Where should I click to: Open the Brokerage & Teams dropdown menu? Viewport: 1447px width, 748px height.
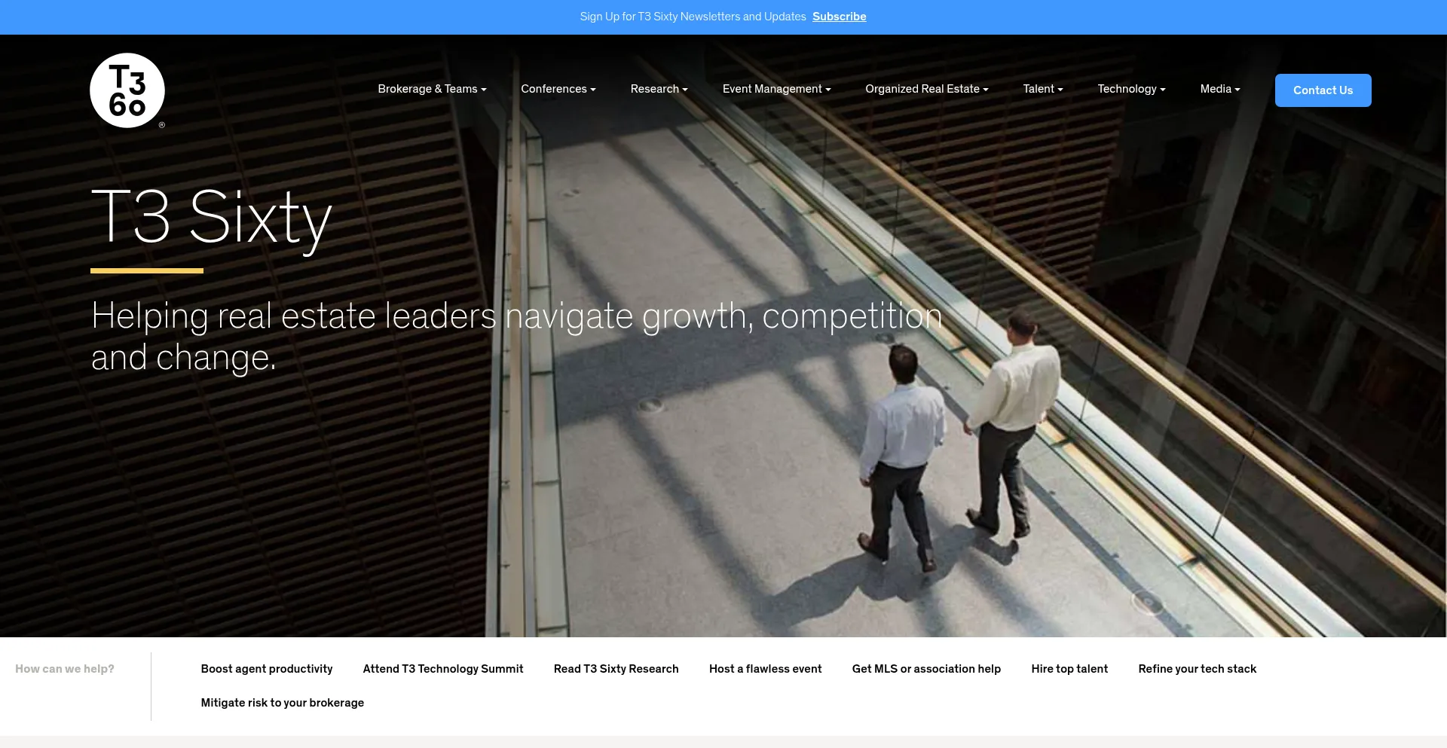pos(432,89)
